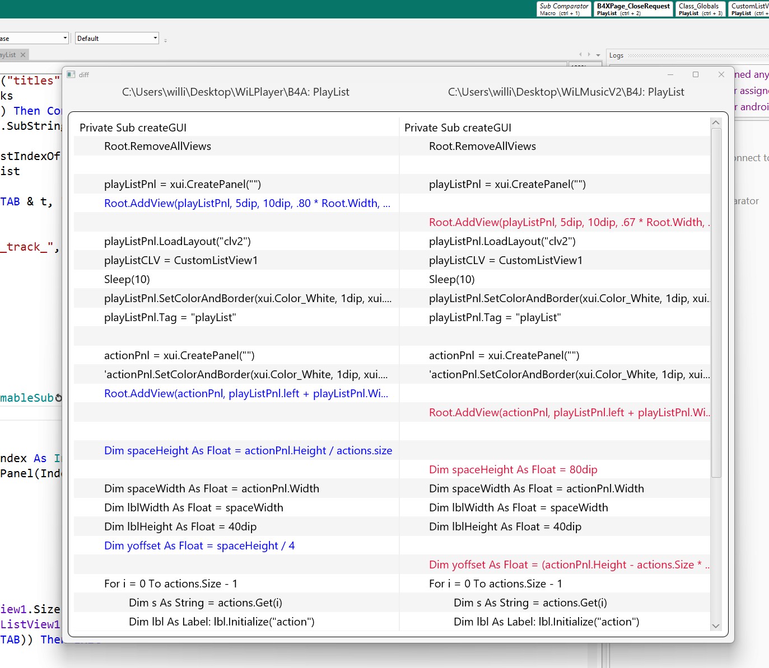Screen dimensions: 769x668
Task: Click the scroll up arrow in diff
Action: 715,123
